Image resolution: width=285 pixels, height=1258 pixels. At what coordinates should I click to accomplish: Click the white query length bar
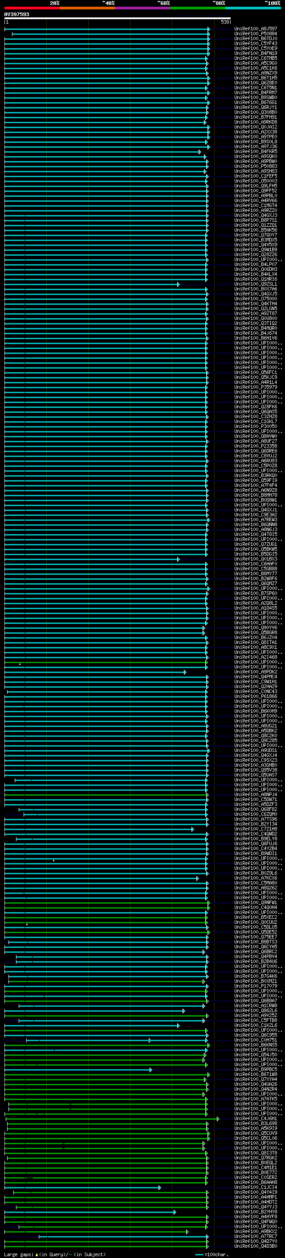(118, 18)
